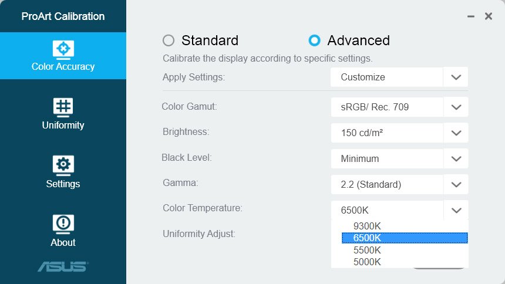Select the Standard radio button
Viewport: 505px width, 284px height.
point(169,40)
